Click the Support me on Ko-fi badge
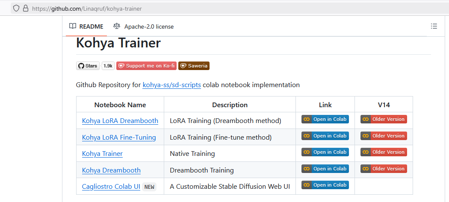449x202 pixels. point(146,66)
